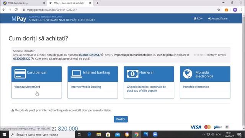Click the Numerar banknote icon

coord(132,74)
